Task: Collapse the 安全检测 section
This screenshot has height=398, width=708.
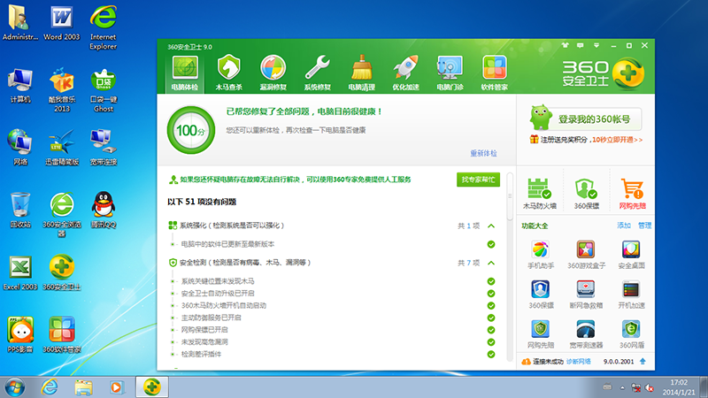Action: pyautogui.click(x=491, y=263)
